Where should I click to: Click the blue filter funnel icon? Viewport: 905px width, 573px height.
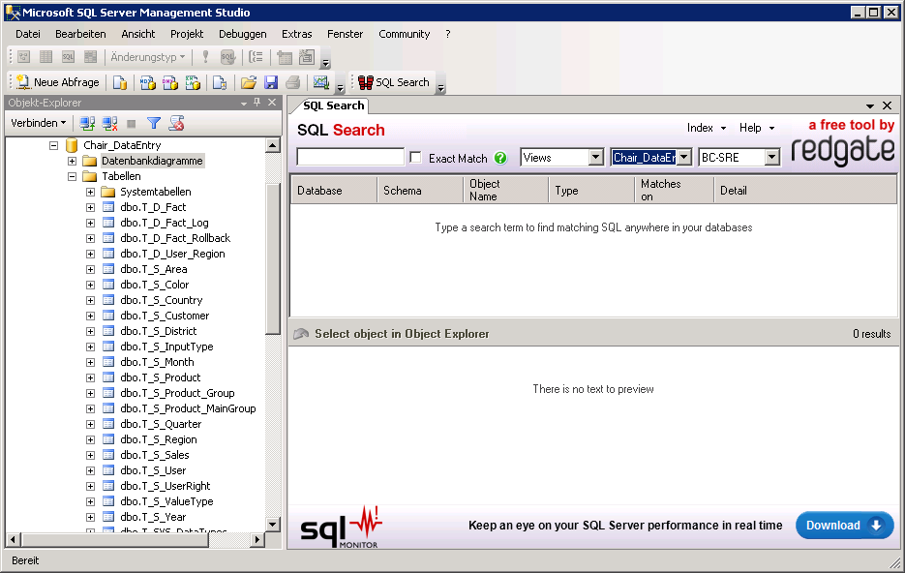[x=154, y=123]
